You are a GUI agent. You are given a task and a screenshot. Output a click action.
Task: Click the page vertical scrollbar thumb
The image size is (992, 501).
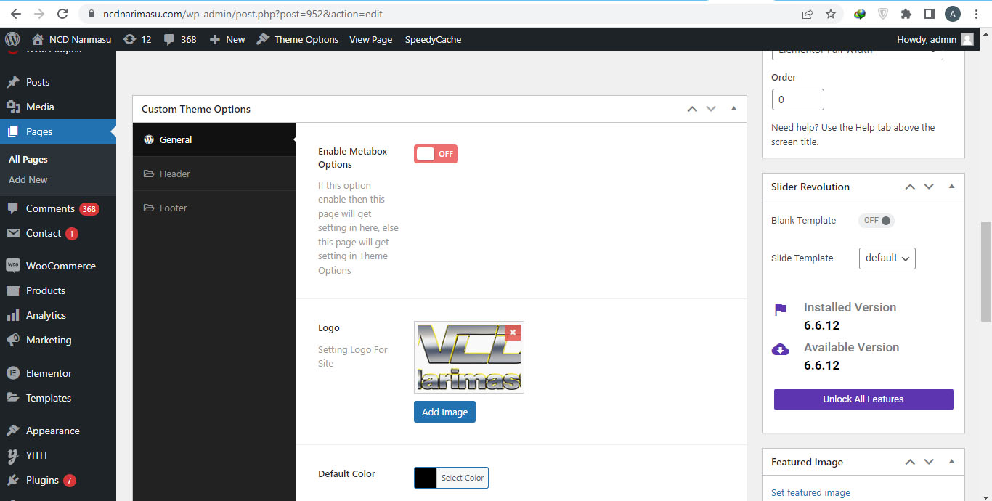[985, 272]
